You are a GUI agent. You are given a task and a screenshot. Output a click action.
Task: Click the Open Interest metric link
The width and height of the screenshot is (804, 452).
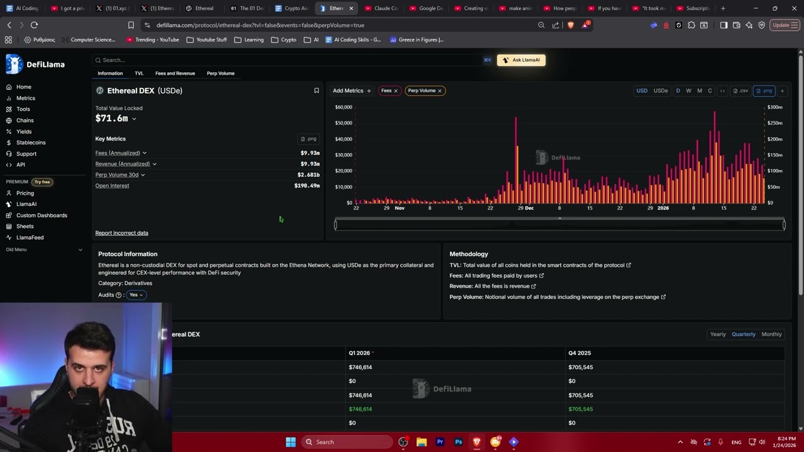tap(112, 186)
